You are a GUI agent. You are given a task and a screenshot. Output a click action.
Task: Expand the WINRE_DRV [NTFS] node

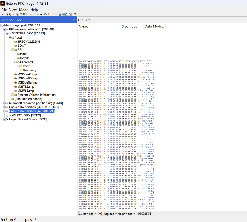click(x=7, y=115)
